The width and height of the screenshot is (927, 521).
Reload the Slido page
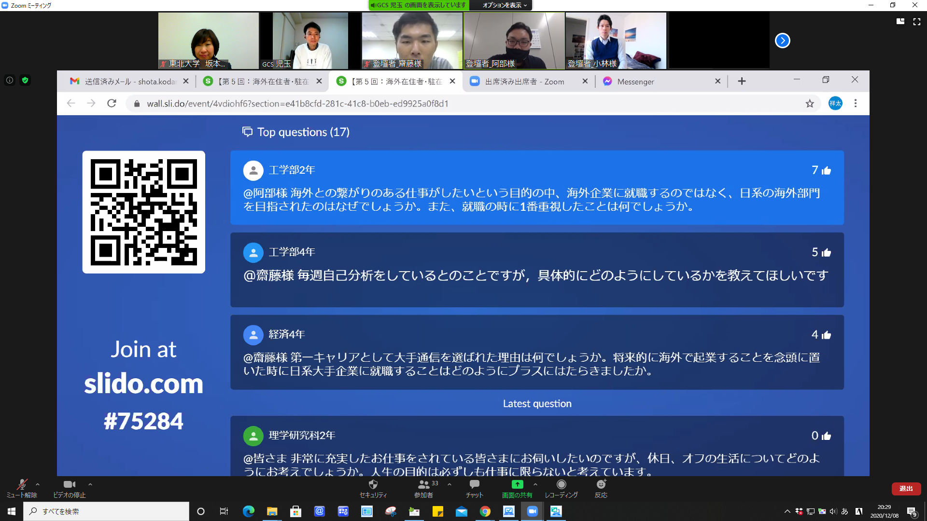coord(112,103)
